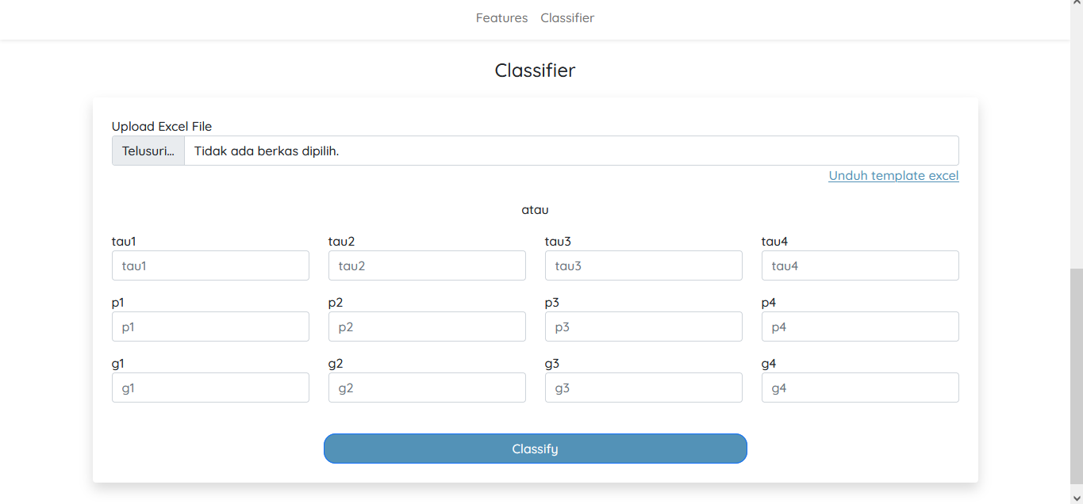The height and width of the screenshot is (504, 1083).
Task: Focus the g1 input box
Action: pyautogui.click(x=210, y=388)
